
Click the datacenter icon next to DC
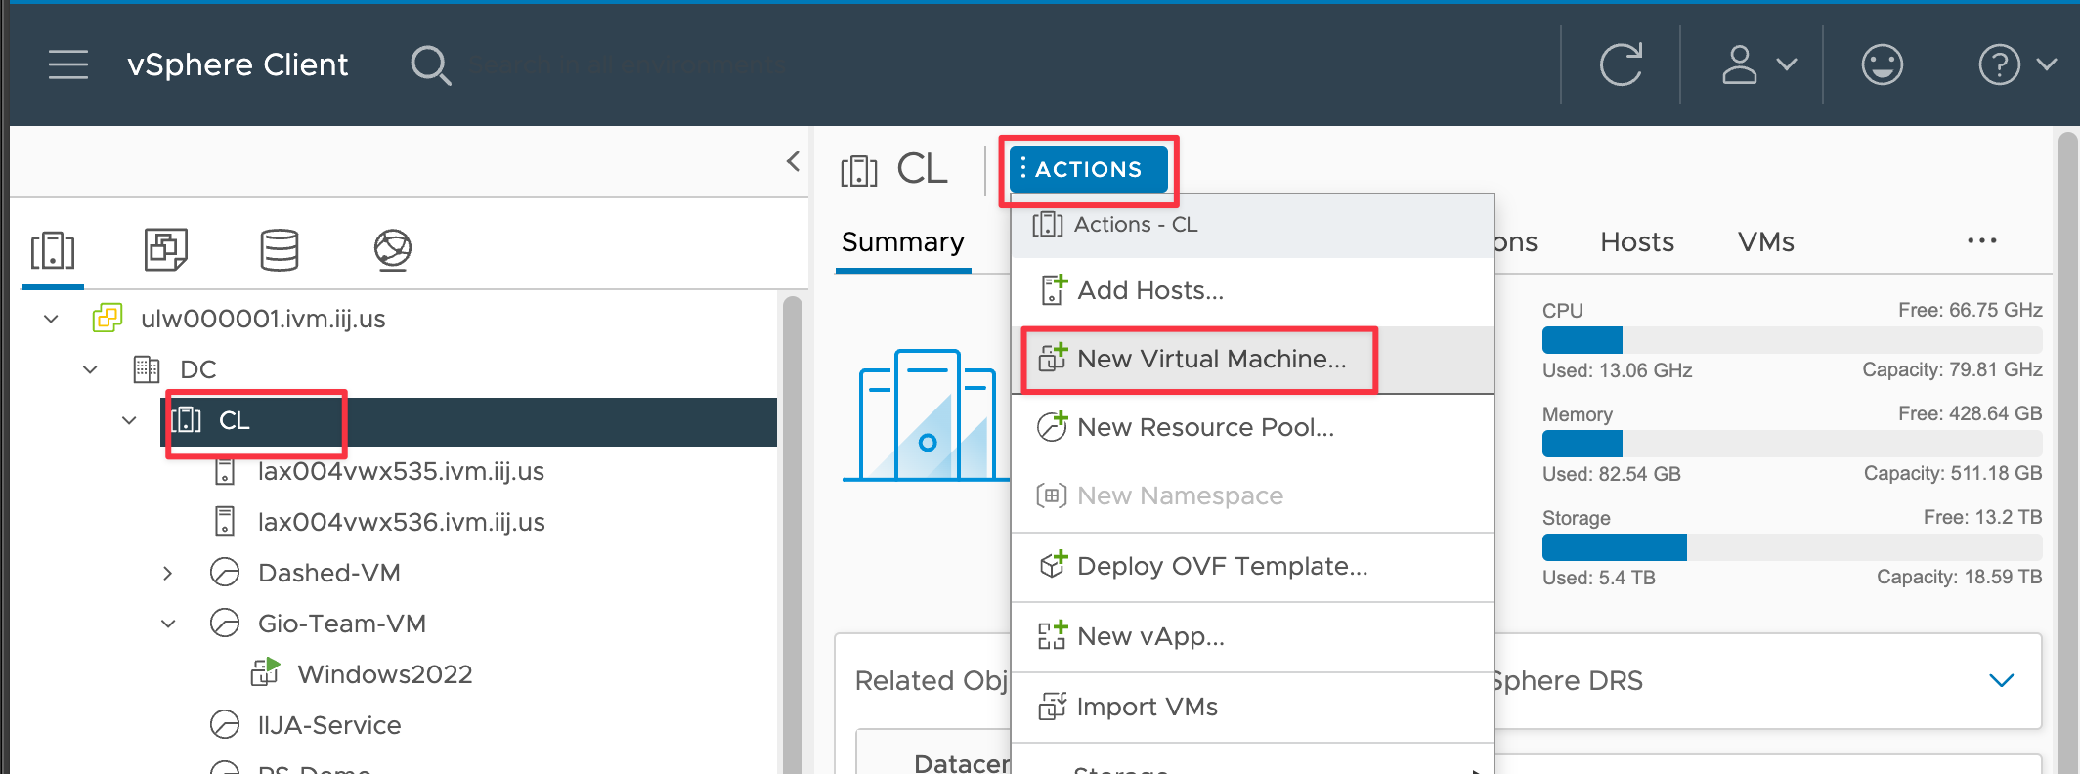coord(147,369)
